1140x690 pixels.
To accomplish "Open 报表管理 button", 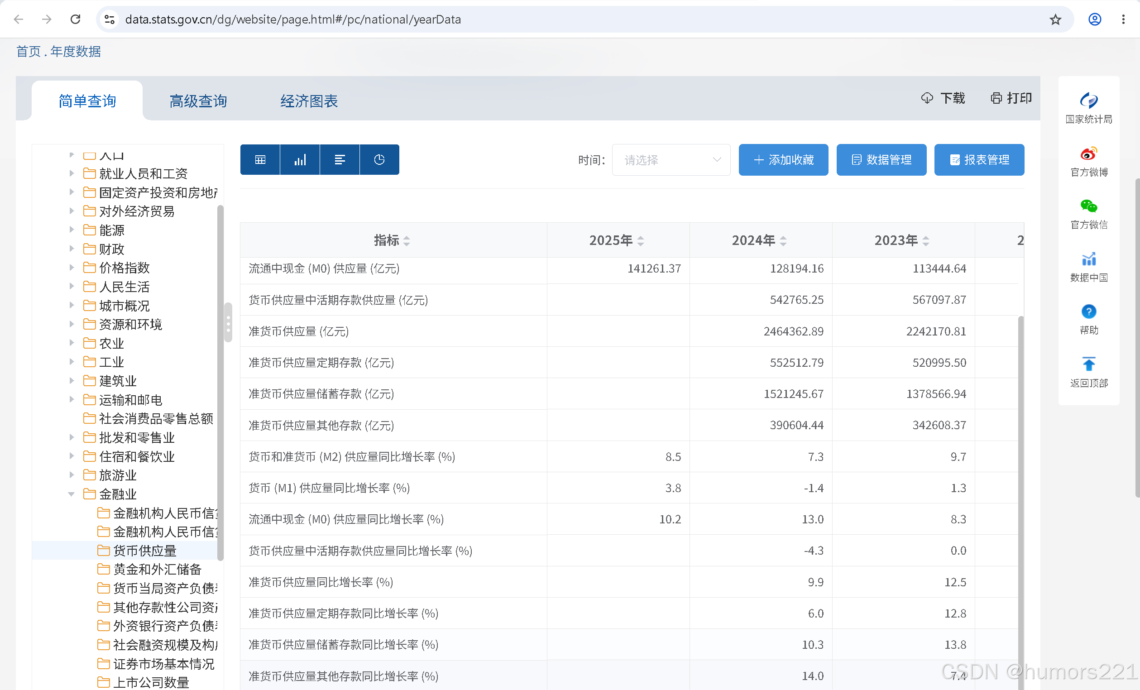I will [979, 160].
